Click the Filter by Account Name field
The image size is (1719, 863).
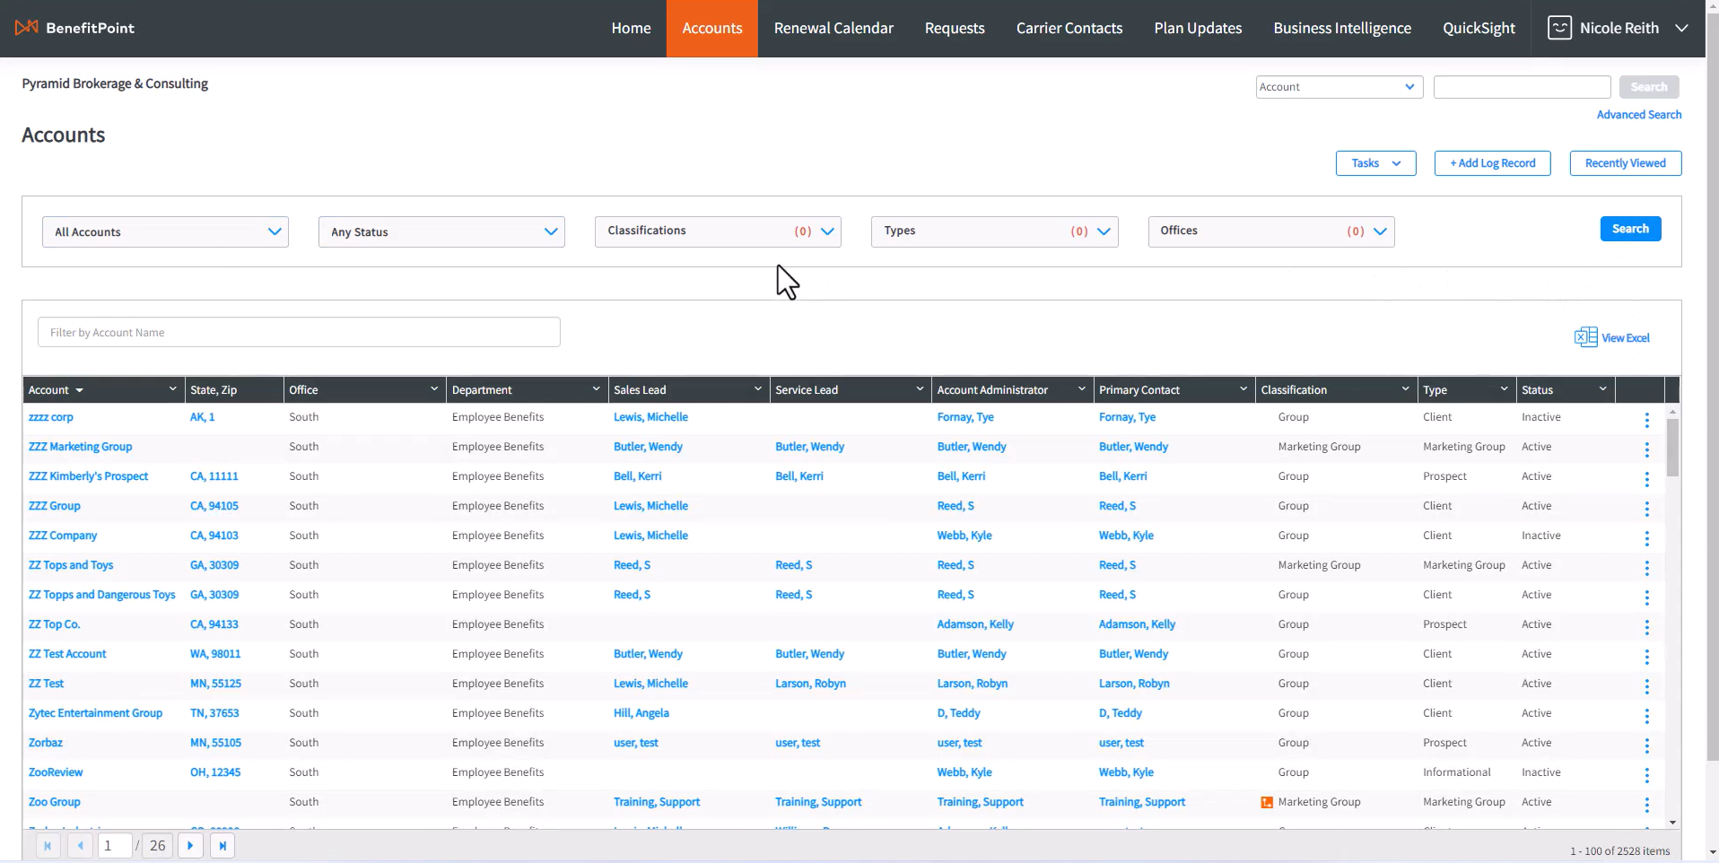(299, 332)
